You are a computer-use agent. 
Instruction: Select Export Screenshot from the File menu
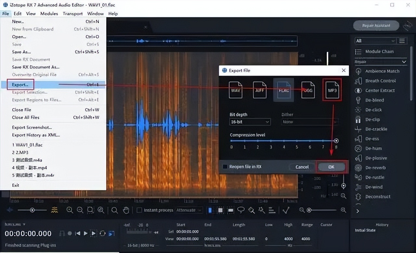click(32, 127)
